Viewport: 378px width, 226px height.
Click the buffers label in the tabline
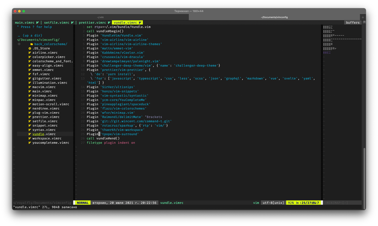coord(353,23)
